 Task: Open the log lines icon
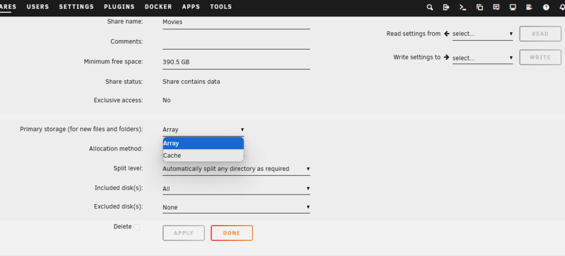(529, 7)
